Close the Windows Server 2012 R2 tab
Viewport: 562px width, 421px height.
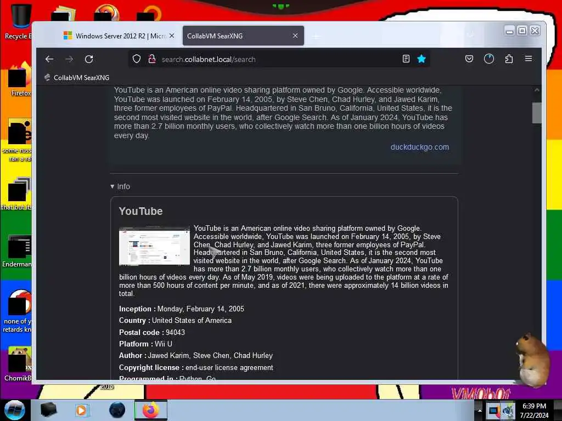[172, 36]
